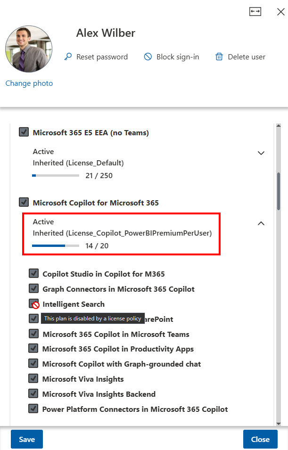Click the scrollbar up arrow
The width and height of the screenshot is (288, 450).
278,126
